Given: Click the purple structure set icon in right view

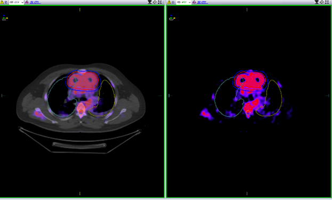Looking at the screenshot, I should (194, 2).
